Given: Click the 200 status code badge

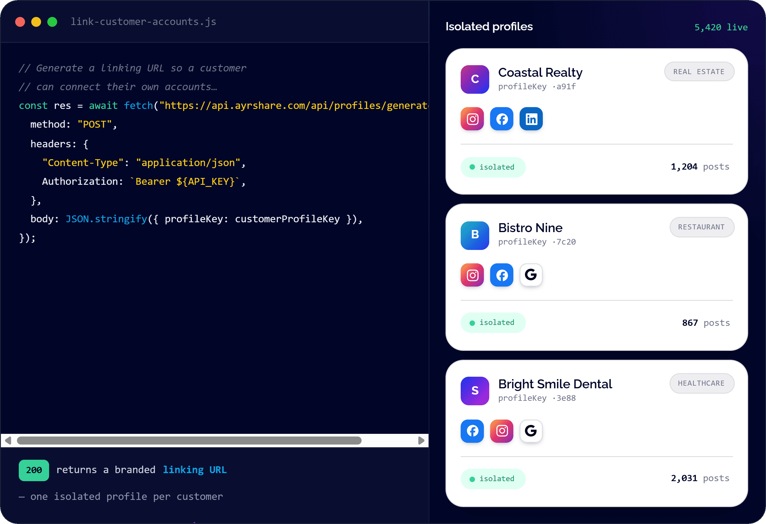Looking at the screenshot, I should click(x=34, y=470).
